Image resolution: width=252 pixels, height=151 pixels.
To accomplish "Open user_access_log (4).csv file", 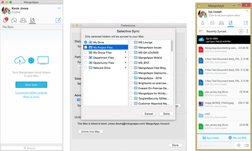I will pos(224,93).
